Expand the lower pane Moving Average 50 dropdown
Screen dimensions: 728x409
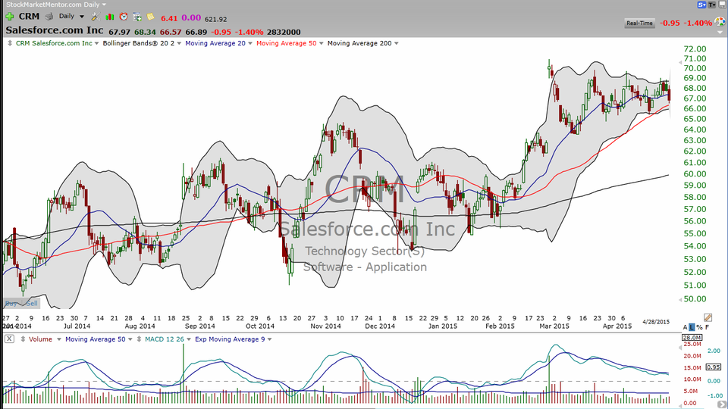130,339
